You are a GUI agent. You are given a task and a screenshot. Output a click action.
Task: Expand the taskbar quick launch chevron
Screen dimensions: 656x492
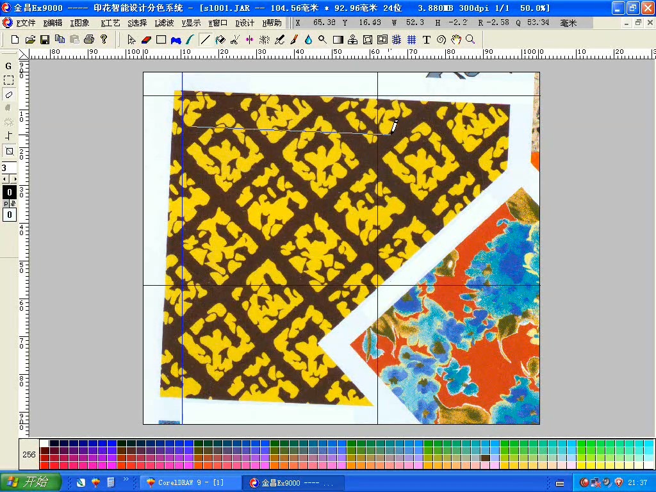[x=126, y=479]
